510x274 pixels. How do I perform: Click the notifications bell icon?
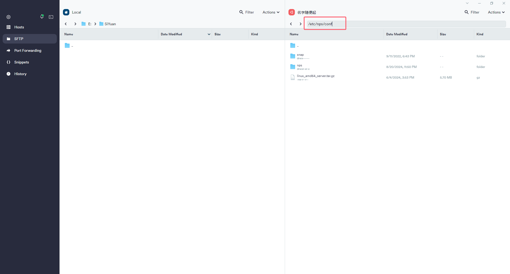[42, 17]
